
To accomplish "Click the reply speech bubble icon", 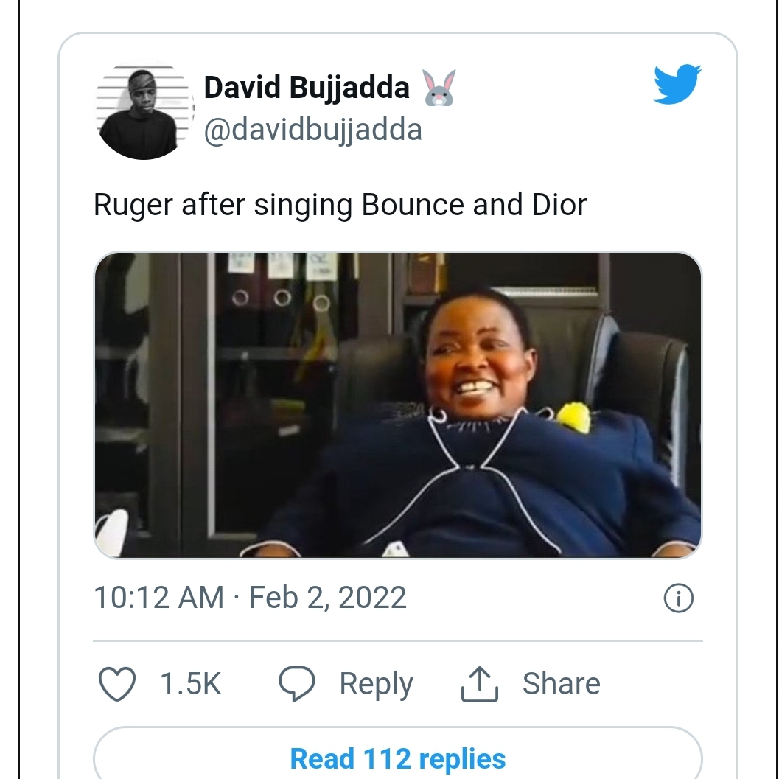I will coord(296,684).
